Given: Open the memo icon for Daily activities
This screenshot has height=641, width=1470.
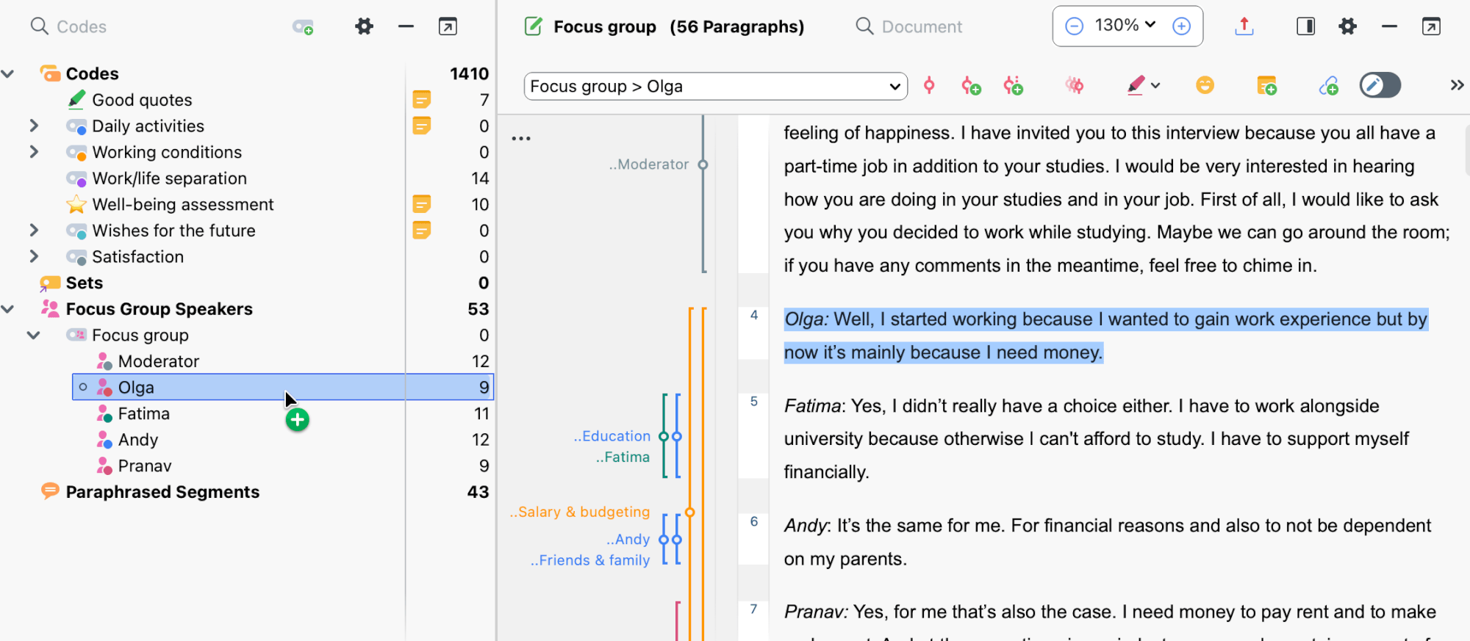Looking at the screenshot, I should coord(421,126).
